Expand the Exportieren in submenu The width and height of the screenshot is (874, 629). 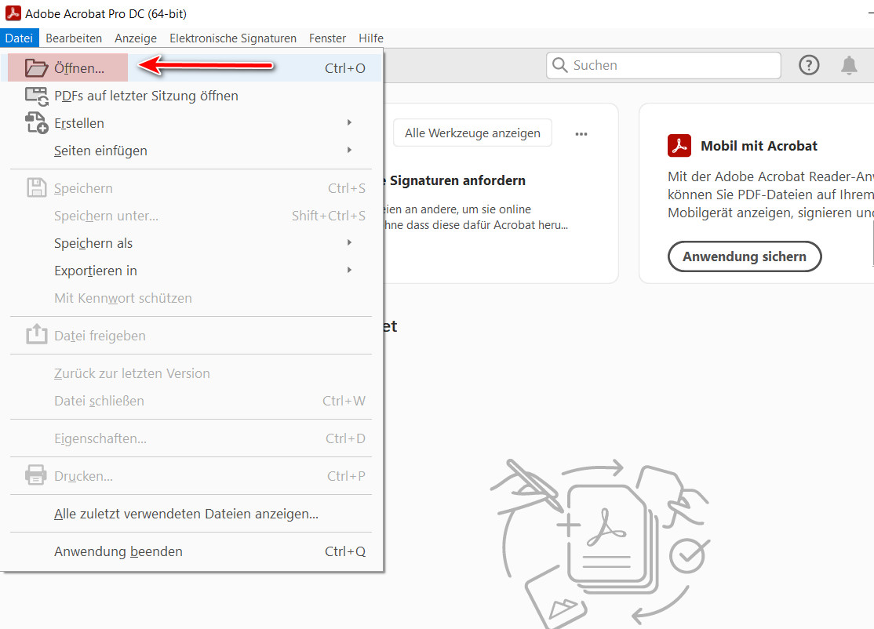350,271
